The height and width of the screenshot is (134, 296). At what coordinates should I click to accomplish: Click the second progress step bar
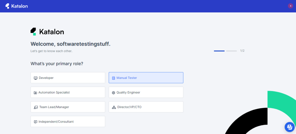232,51
